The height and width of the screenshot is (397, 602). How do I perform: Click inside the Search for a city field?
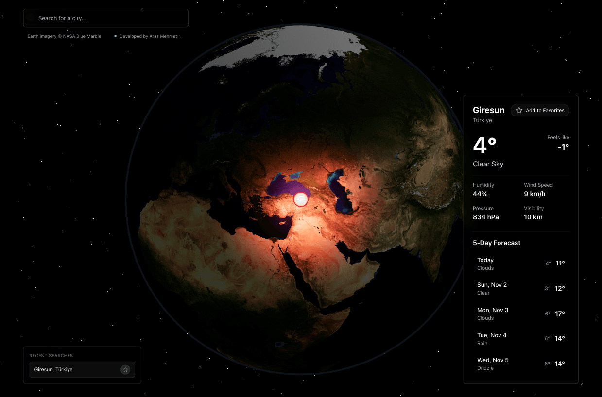tap(105, 18)
